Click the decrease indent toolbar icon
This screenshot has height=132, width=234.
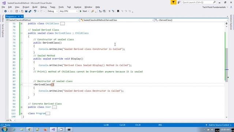(x=109, y=11)
